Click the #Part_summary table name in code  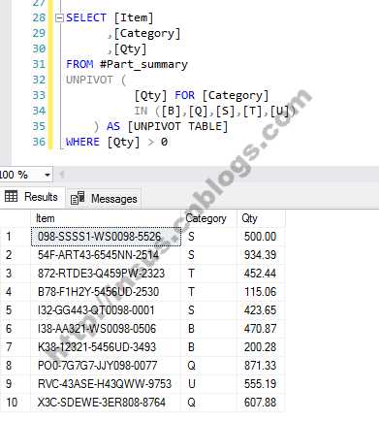pyautogui.click(x=143, y=64)
